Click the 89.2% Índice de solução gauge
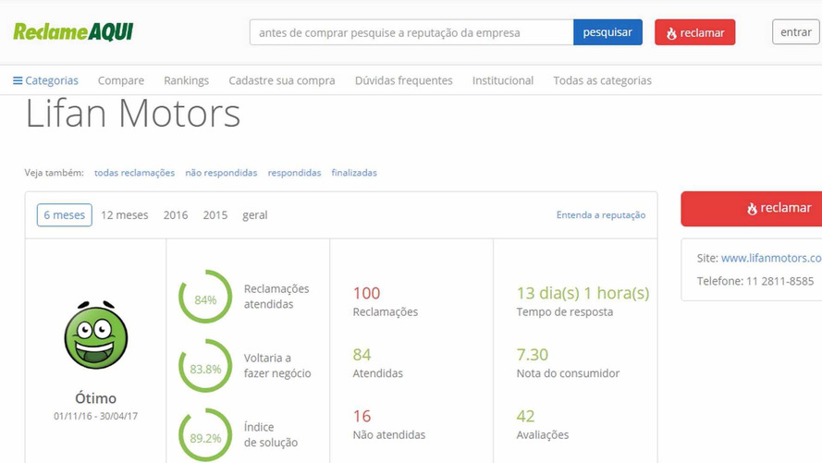Screen dimensions: 822x463 pos(205,434)
